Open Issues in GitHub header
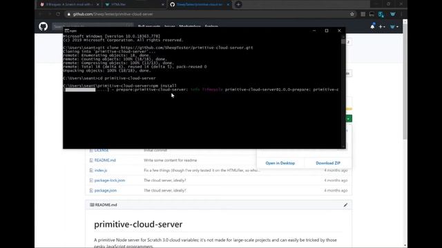The width and height of the screenshot is (442, 248). coord(170,26)
